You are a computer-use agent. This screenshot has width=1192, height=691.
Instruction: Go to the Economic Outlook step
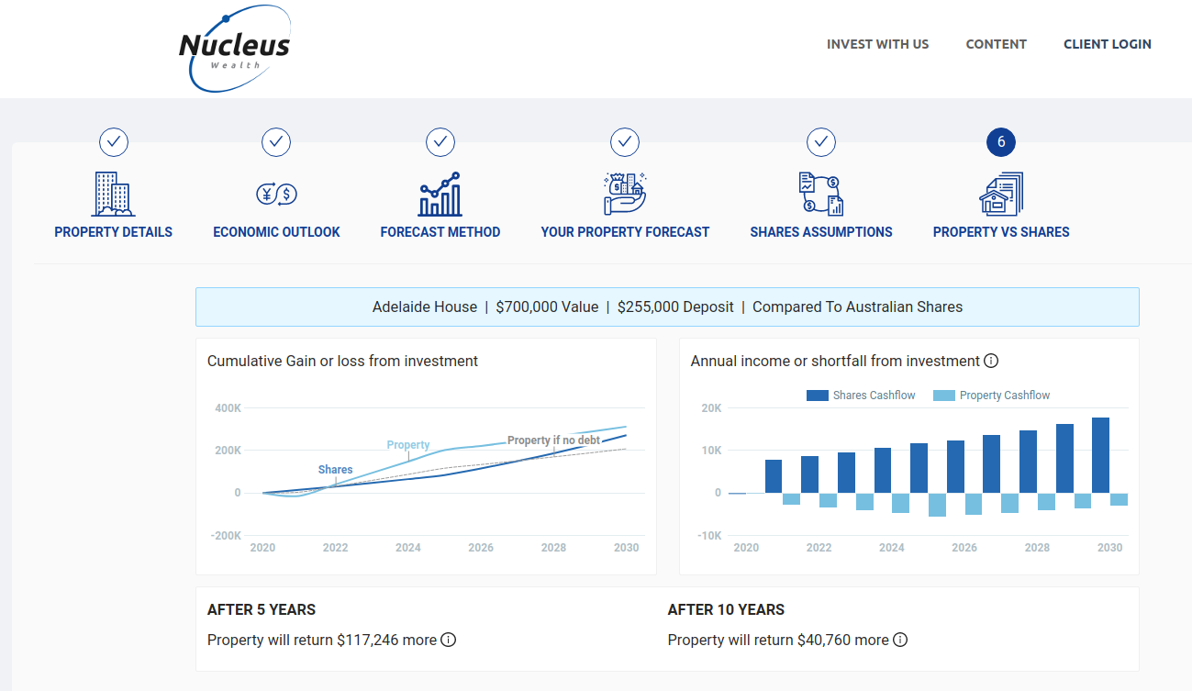tap(276, 232)
